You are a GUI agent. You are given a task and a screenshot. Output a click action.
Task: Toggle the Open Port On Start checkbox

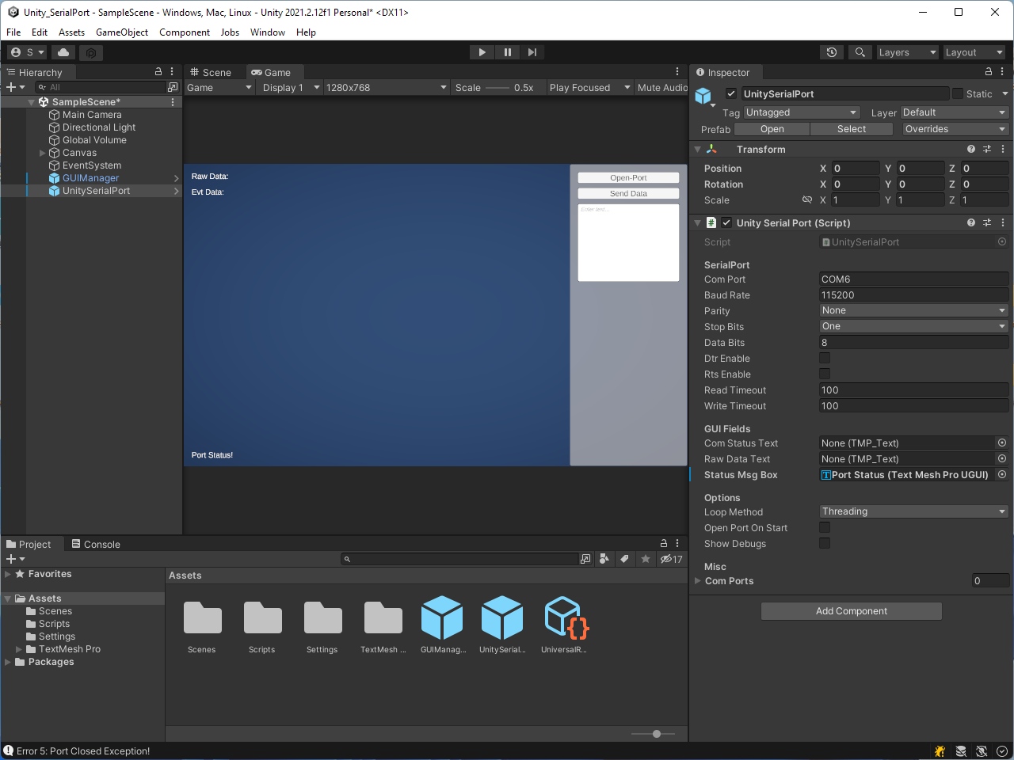pos(825,527)
